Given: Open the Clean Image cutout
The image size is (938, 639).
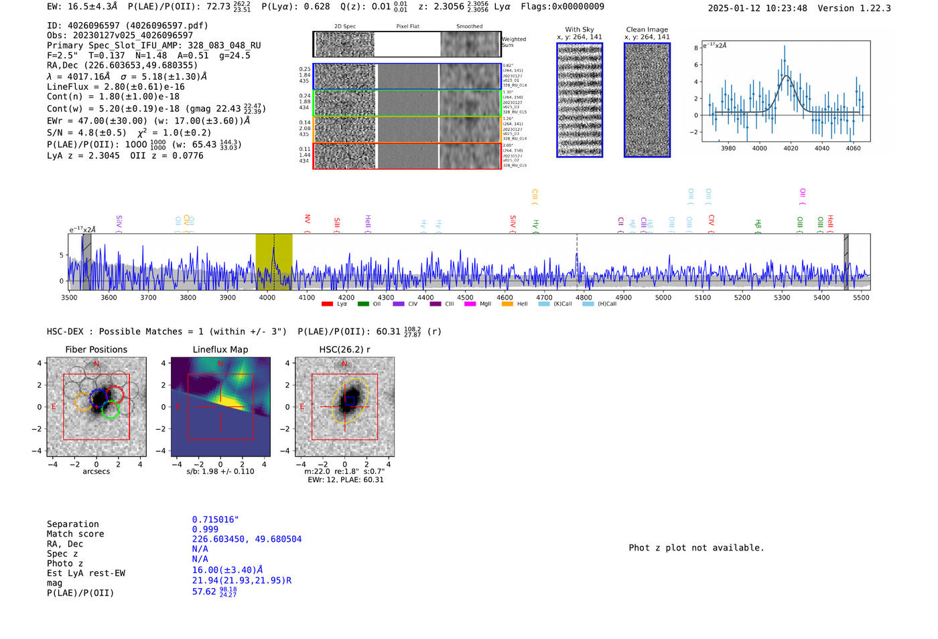Looking at the screenshot, I should (x=647, y=100).
